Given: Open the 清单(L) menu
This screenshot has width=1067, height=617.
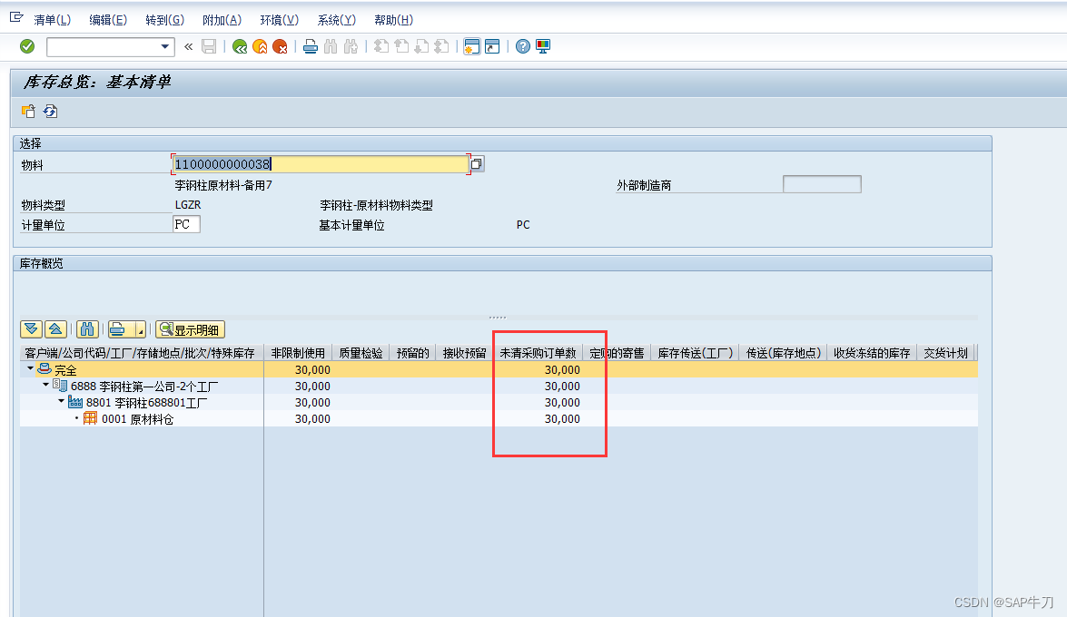Looking at the screenshot, I should [x=53, y=20].
